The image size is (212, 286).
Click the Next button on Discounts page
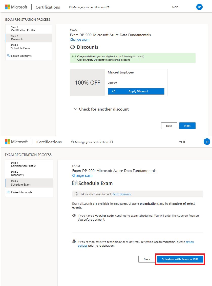pyautogui.click(x=187, y=126)
